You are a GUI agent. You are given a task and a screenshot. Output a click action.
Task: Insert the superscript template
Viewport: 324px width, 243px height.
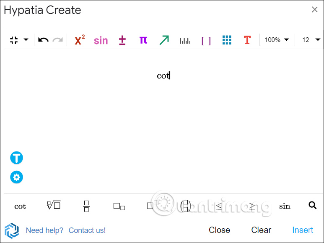tap(153, 205)
